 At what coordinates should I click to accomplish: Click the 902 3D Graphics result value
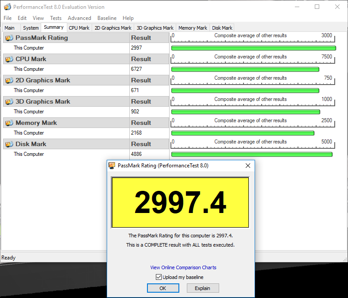[135, 112]
